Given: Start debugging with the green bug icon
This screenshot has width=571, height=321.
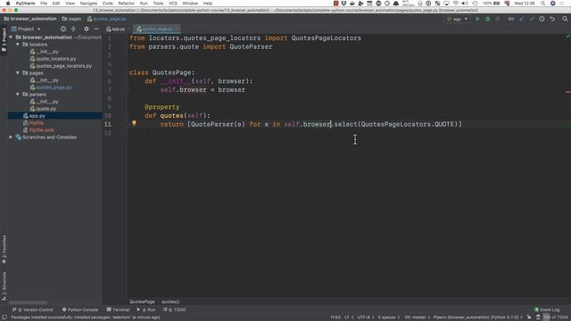Looking at the screenshot, I should coord(488,19).
